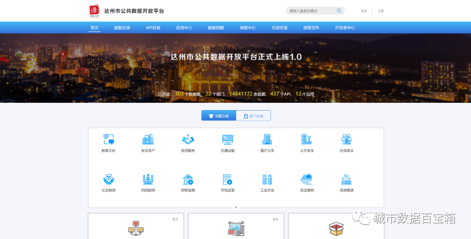Screen dimensions: 471x239
Task: Open the 互动交流 menu
Action: coord(280,27)
